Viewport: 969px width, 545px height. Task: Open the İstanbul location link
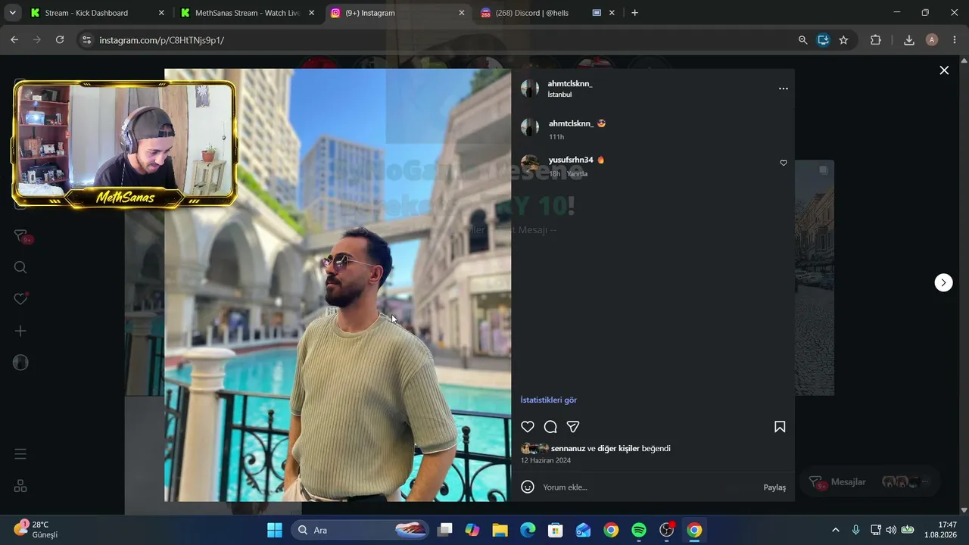(x=559, y=95)
